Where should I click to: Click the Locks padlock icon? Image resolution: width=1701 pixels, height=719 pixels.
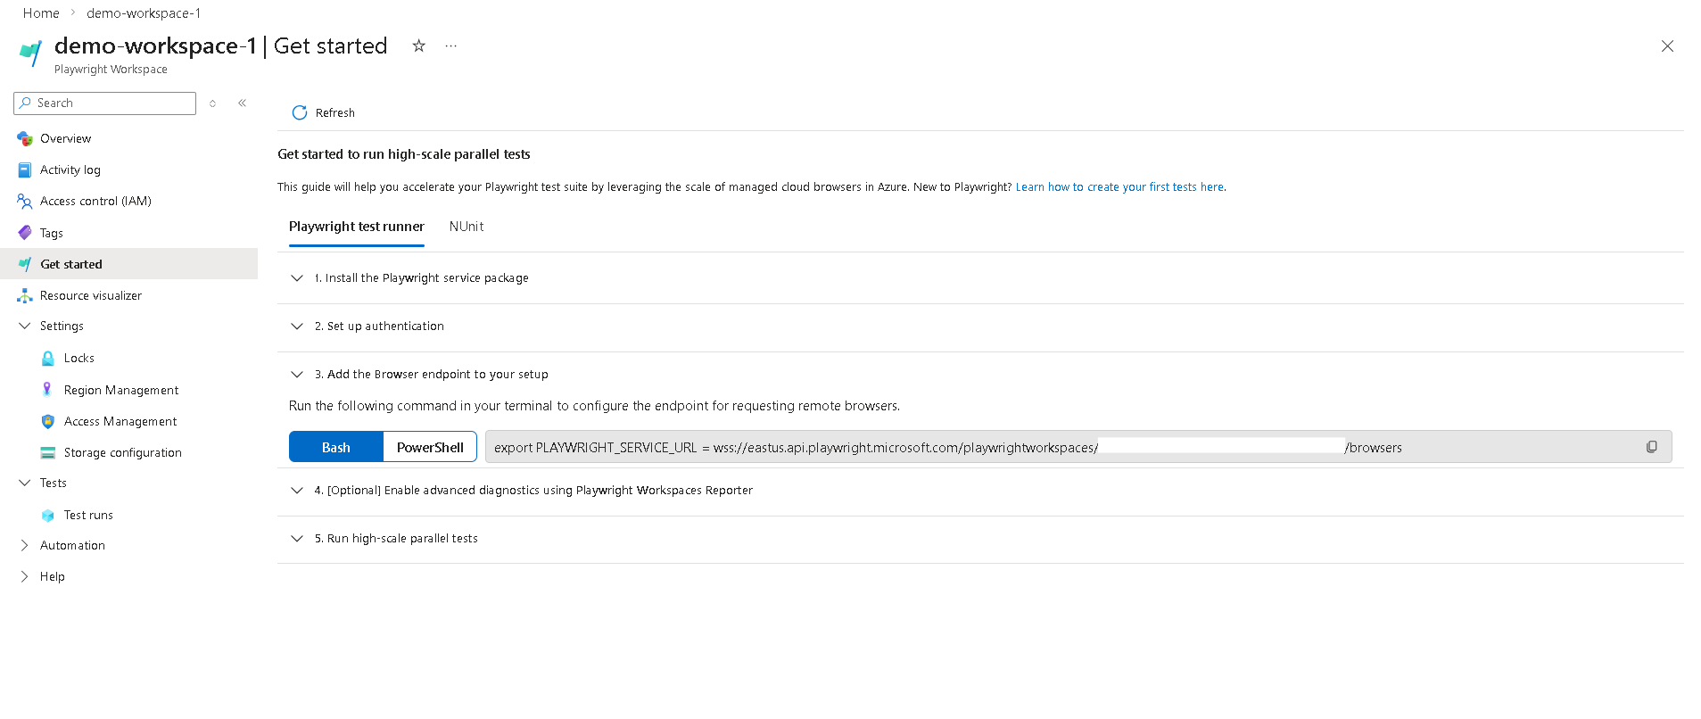48,359
